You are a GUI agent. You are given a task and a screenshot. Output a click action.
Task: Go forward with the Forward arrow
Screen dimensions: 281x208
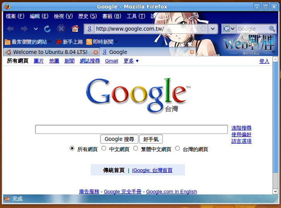point(24,29)
